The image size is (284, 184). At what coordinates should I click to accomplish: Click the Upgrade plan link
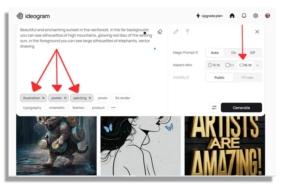(x=209, y=16)
